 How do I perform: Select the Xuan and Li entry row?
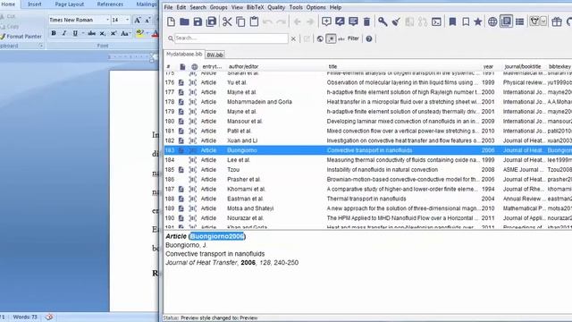tap(367, 140)
